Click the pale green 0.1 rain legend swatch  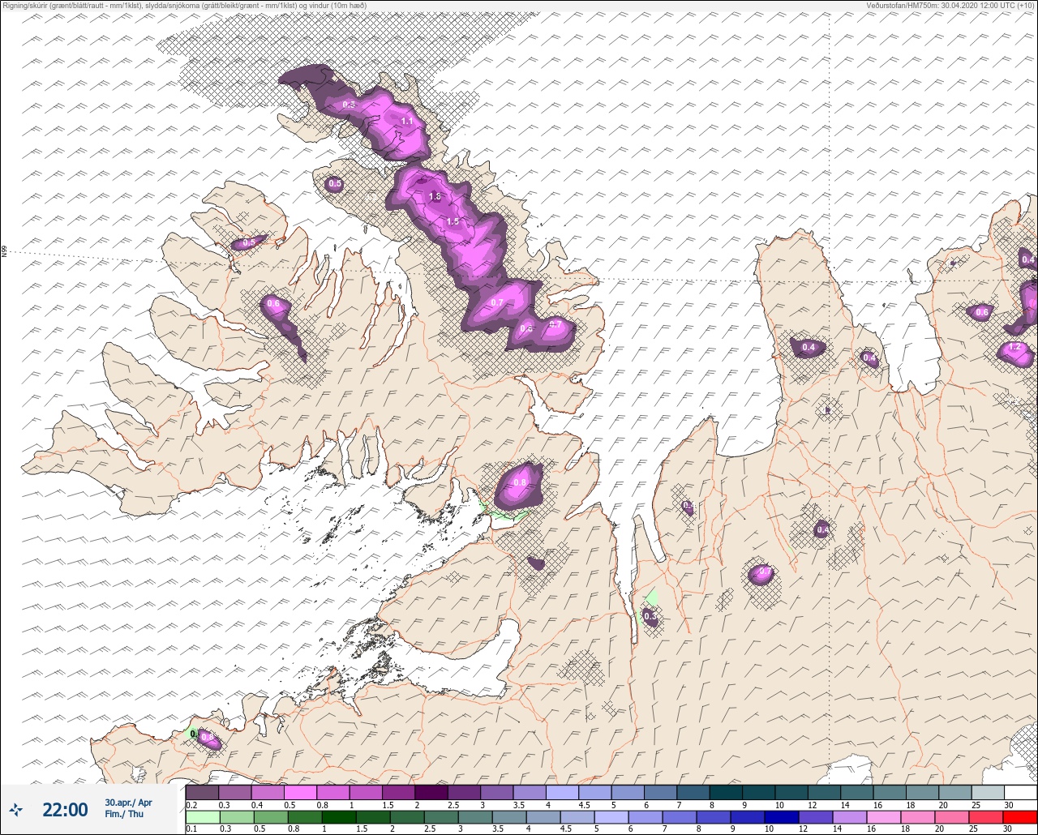pyautogui.click(x=202, y=816)
